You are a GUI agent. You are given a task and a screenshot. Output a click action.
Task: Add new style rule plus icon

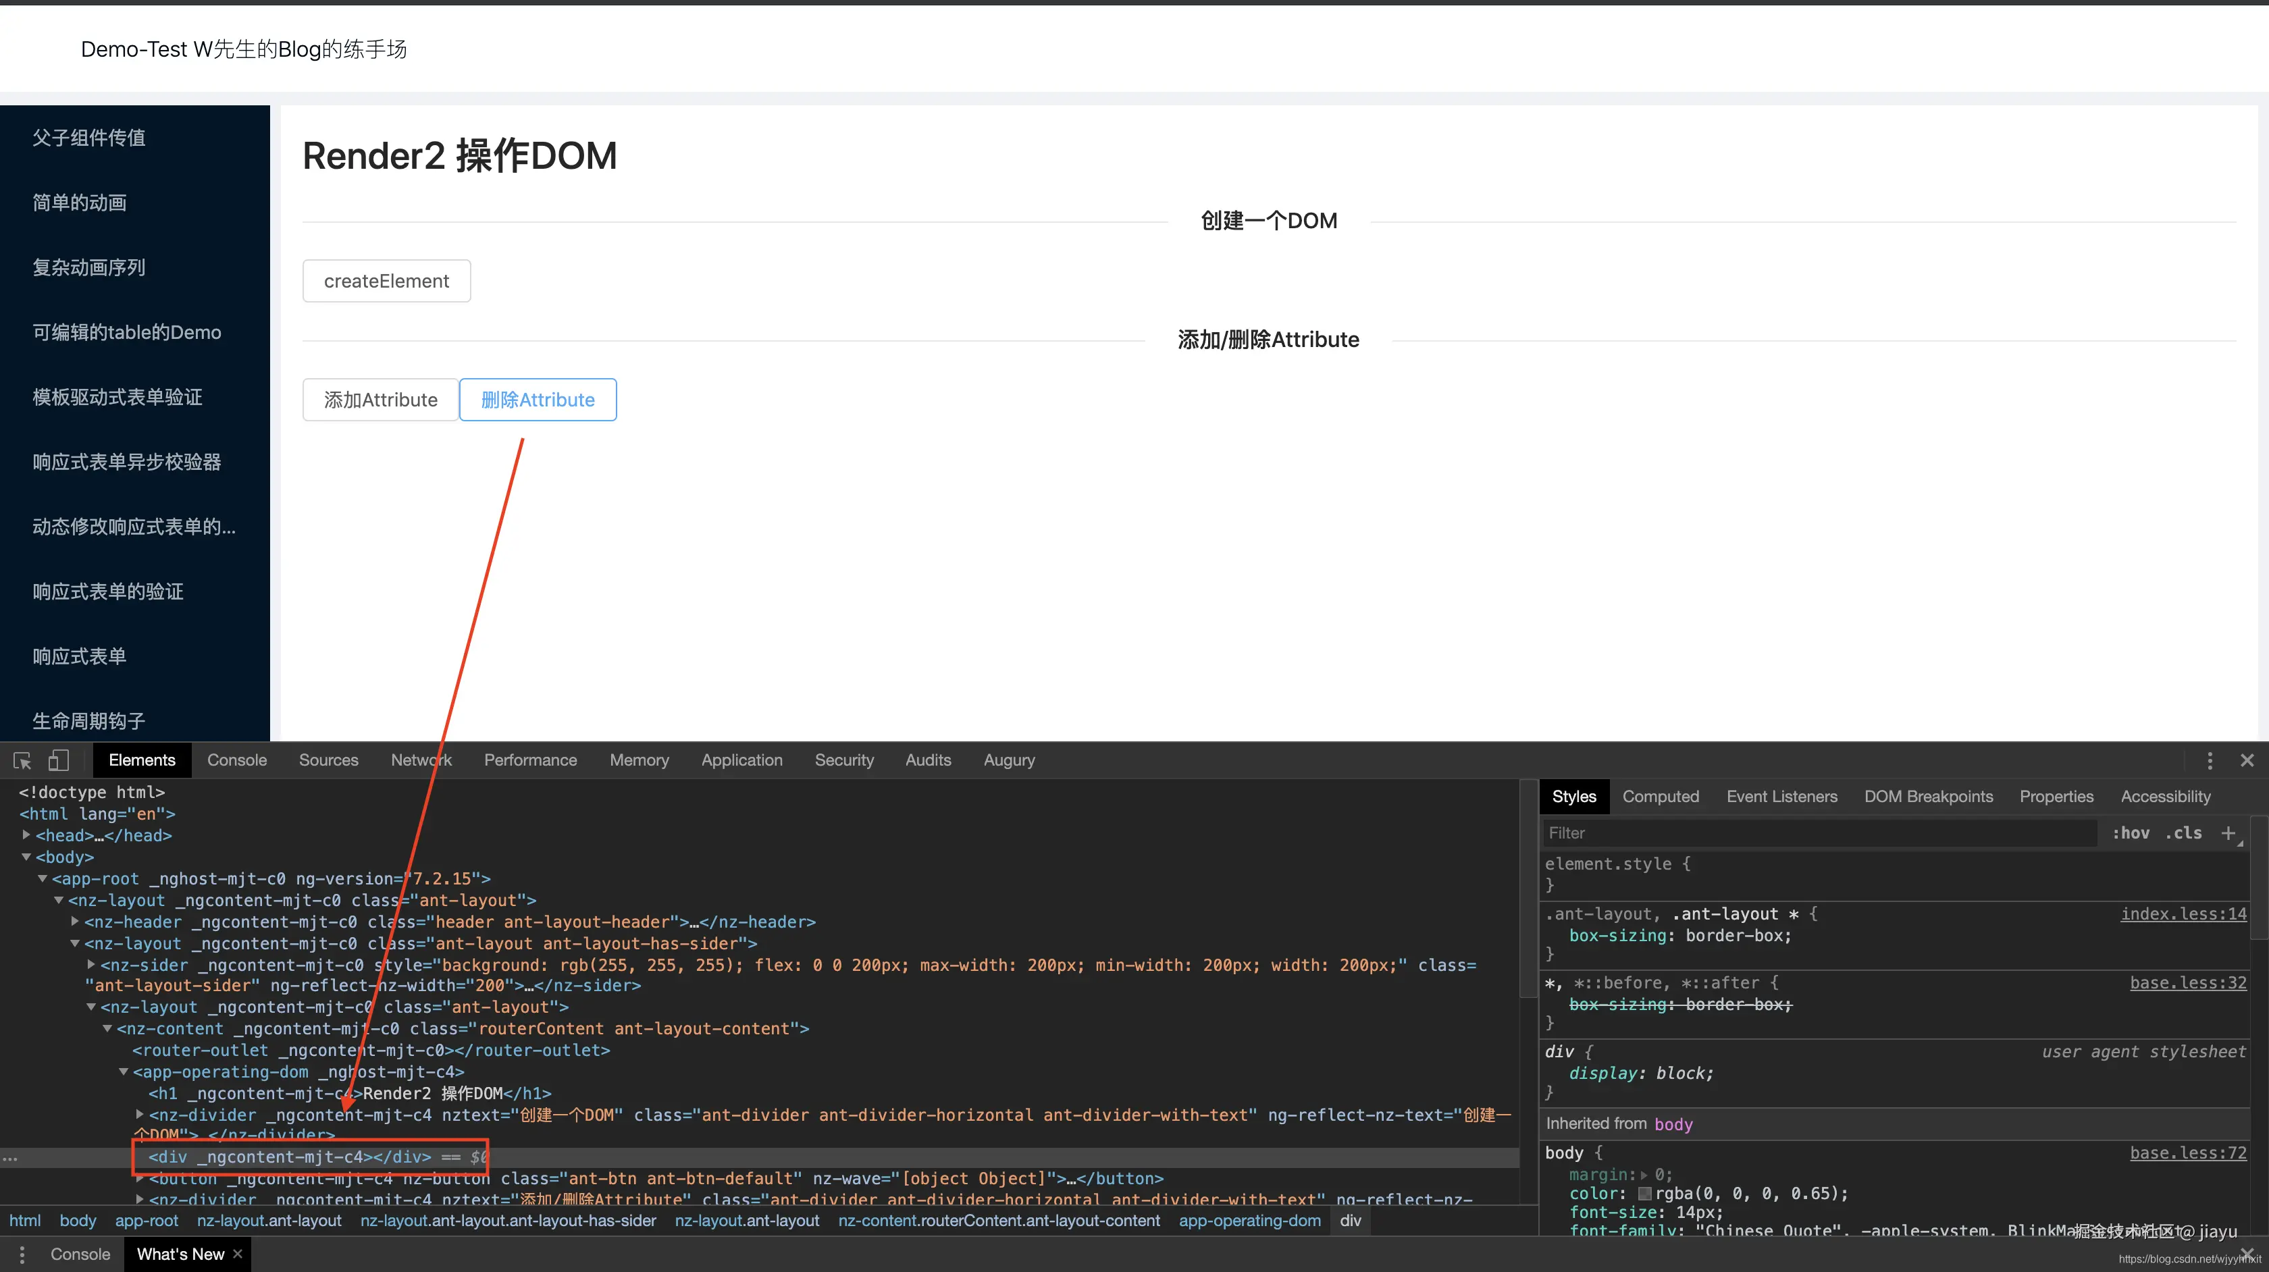(x=2228, y=832)
